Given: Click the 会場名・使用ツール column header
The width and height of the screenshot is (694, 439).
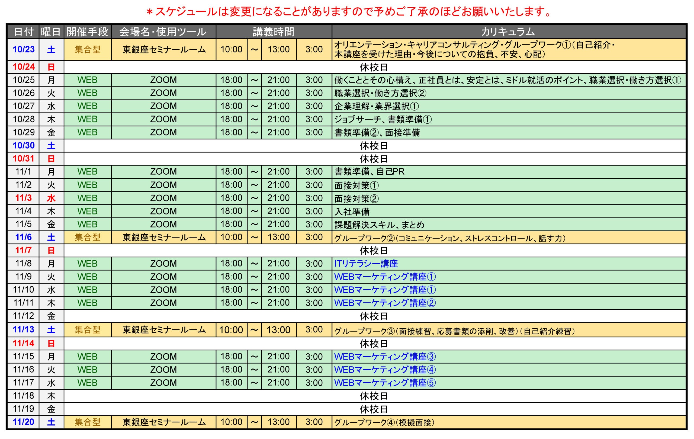Looking at the screenshot, I should [x=163, y=32].
